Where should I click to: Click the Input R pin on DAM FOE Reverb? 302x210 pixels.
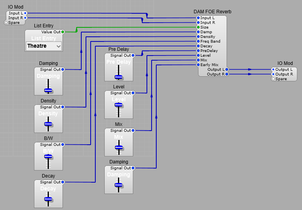(x=198, y=23)
